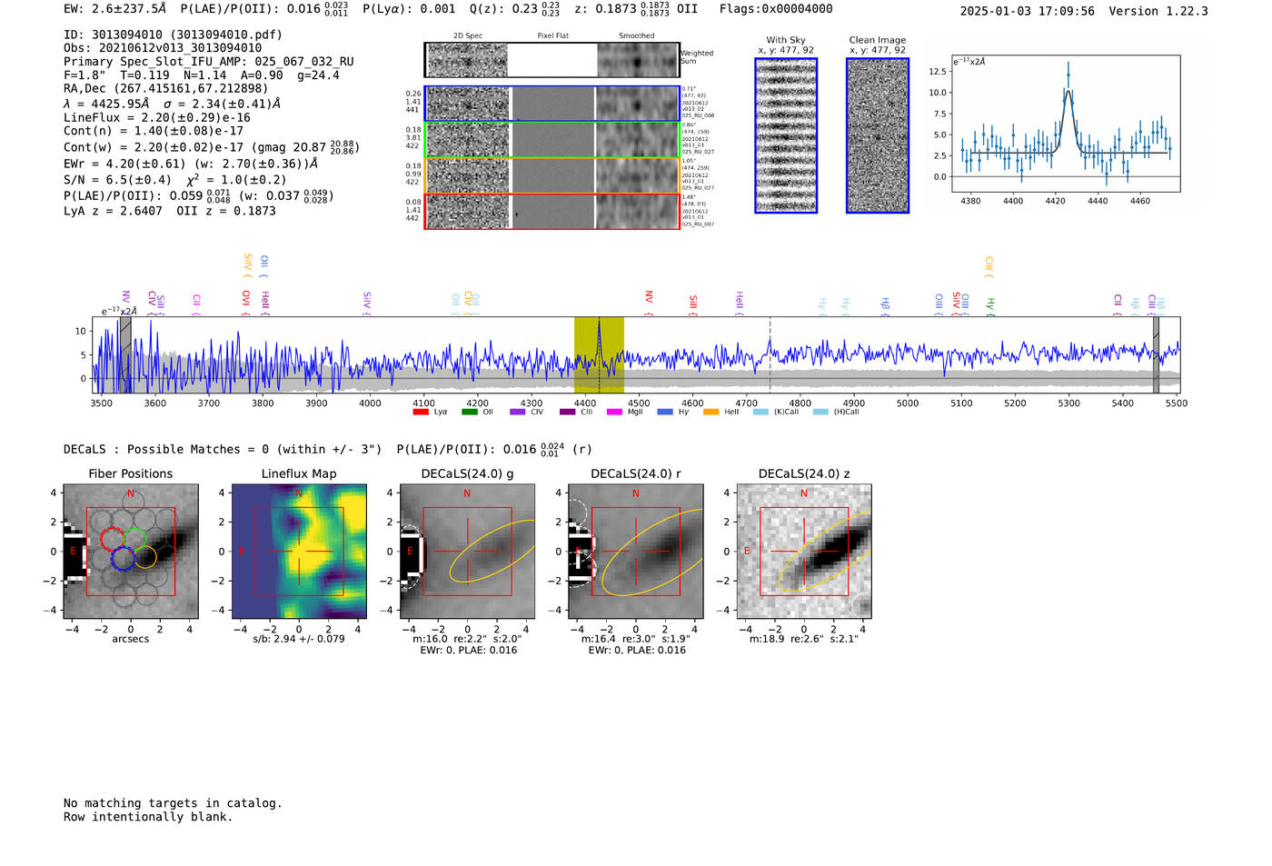
Task: Click the dashed vertical line near 4750 Å
Action: coord(770,355)
